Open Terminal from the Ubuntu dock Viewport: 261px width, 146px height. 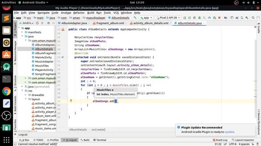click(x=7, y=79)
